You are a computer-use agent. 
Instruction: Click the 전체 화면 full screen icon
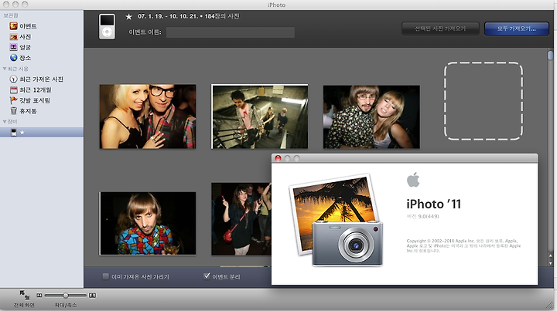click(x=24, y=294)
